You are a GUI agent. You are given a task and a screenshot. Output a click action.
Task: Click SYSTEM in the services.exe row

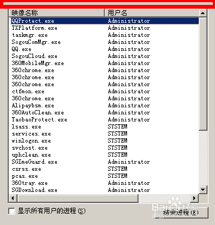click(x=118, y=134)
